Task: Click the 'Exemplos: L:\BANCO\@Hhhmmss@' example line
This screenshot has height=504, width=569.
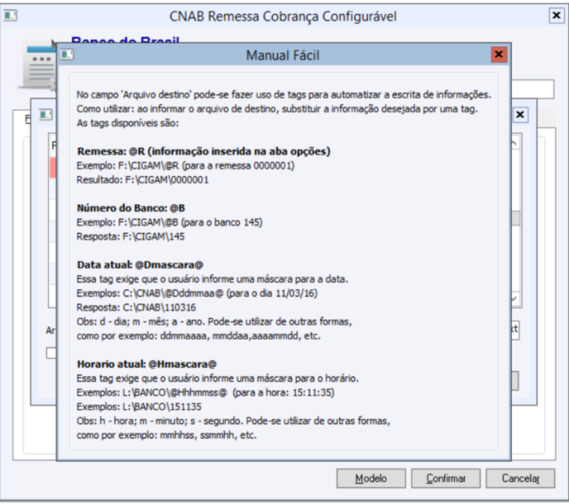Action: (205, 392)
